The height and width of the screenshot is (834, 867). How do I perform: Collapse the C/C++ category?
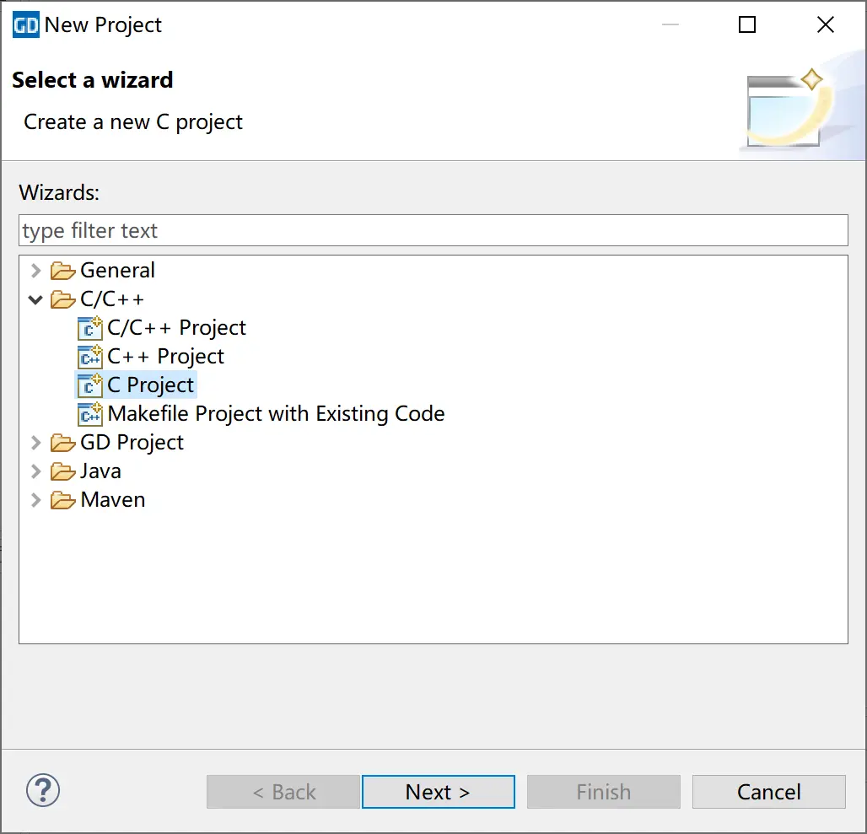(x=35, y=299)
